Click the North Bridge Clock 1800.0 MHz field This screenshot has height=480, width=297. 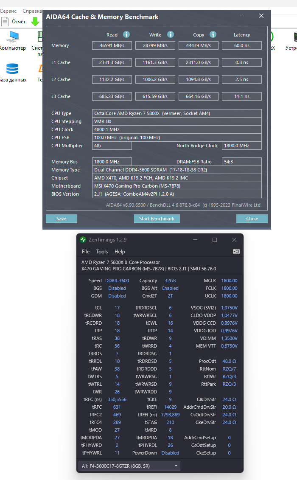(242, 146)
